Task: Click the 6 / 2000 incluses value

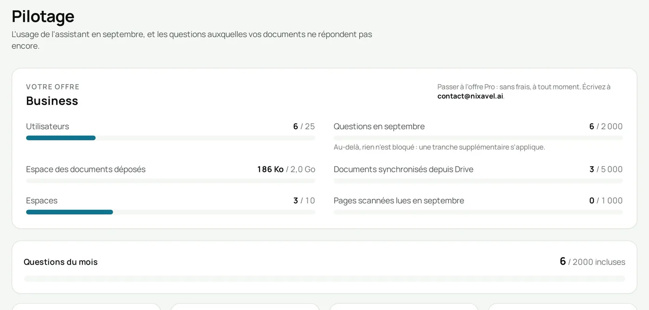Action: (x=592, y=261)
